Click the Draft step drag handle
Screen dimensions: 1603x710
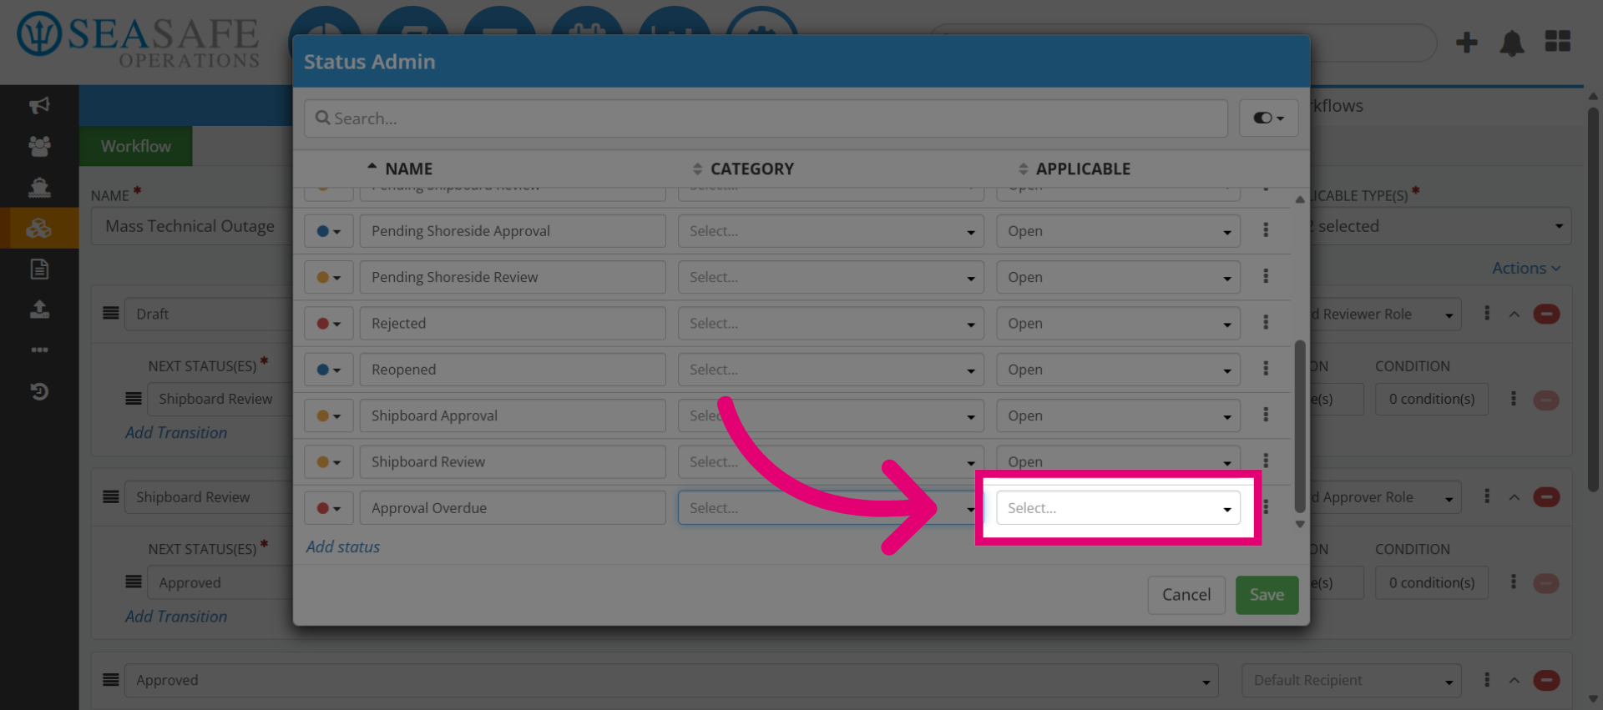(110, 314)
